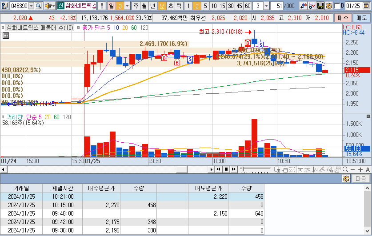Select the 분 minute chart toggle
The image size is (372, 236).
click(x=162, y=6)
